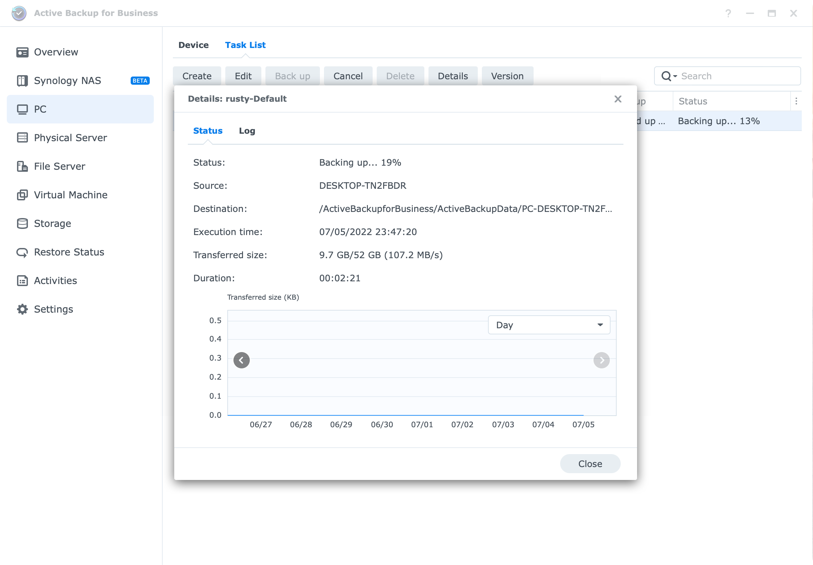
Task: Go to File Server section
Action: [80, 166]
